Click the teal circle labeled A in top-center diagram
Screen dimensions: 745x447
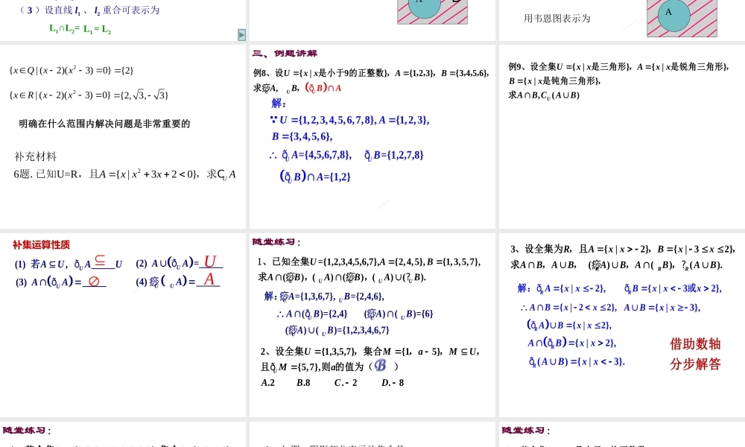point(423,9)
